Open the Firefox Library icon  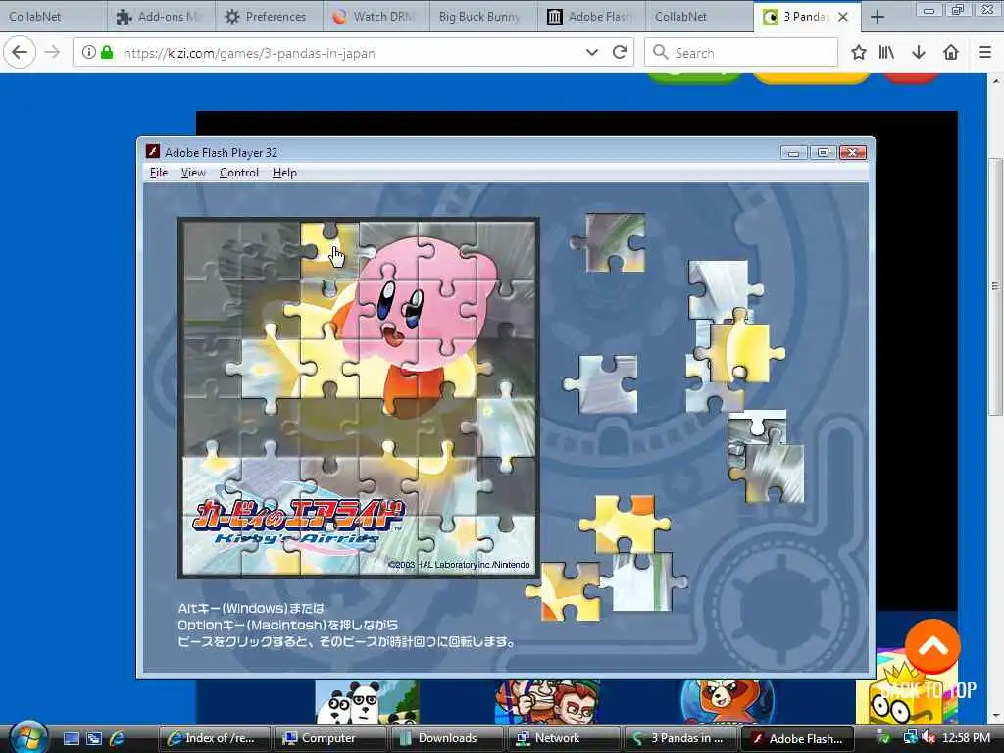click(886, 53)
